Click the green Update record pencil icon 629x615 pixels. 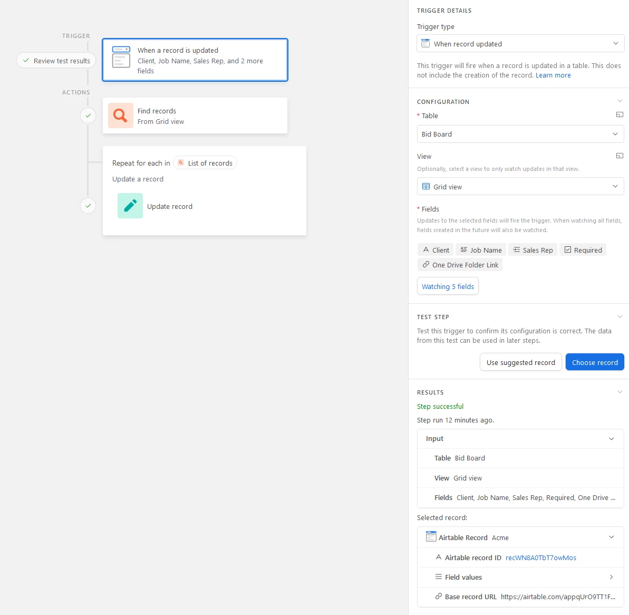pos(130,206)
